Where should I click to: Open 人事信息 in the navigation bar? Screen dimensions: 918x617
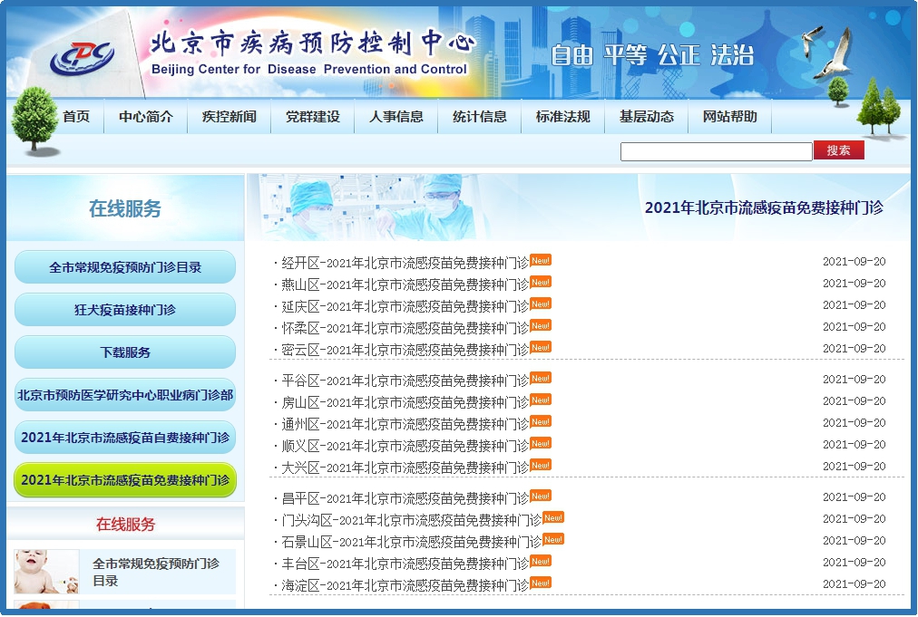(396, 116)
